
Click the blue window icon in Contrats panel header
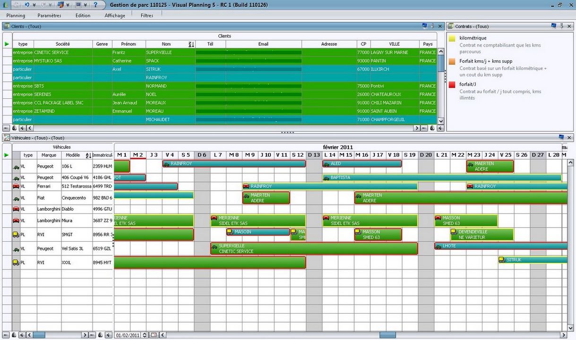tap(554, 26)
